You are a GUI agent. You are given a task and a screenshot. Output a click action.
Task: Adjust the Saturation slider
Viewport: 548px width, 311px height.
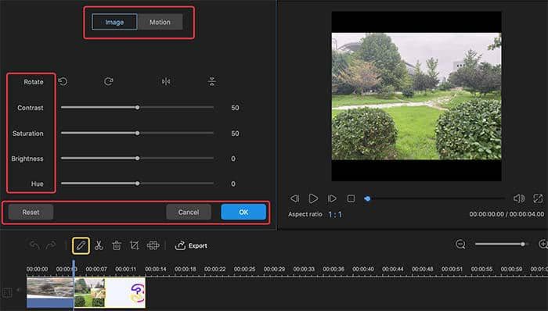pyautogui.click(x=137, y=133)
